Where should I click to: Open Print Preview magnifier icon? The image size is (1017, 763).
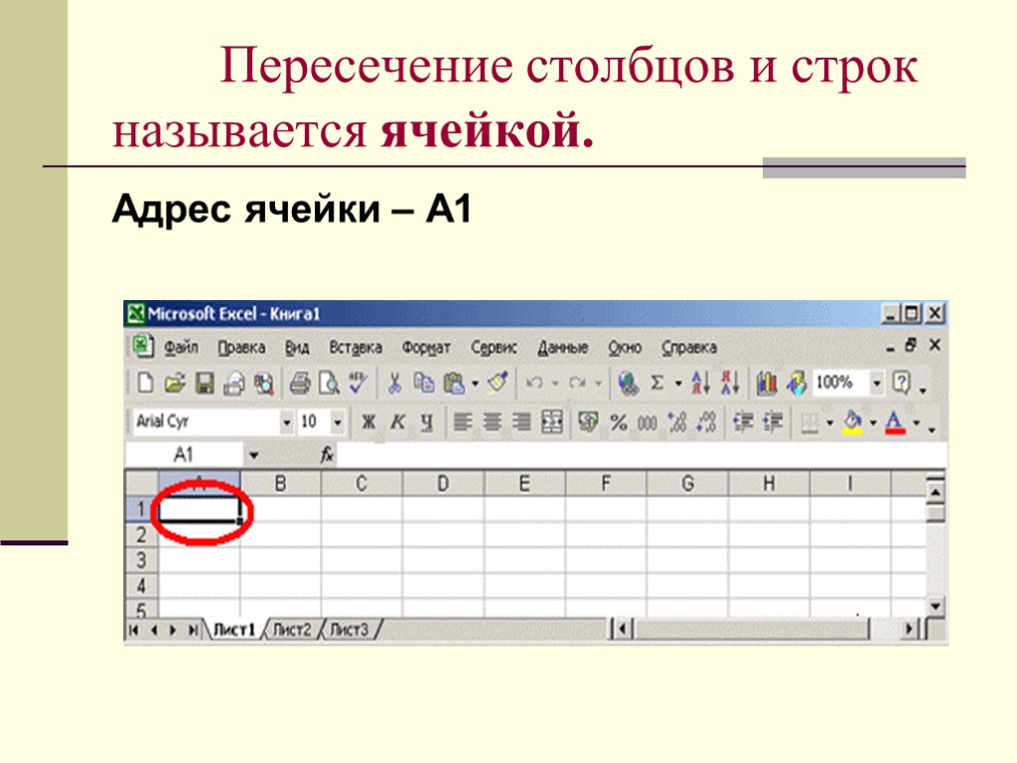tap(329, 382)
